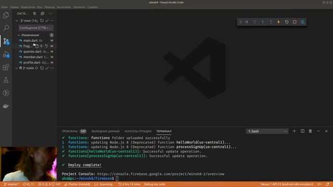333x187 pixels.
Task: Open the Правка menu
Action: coord(14,7)
